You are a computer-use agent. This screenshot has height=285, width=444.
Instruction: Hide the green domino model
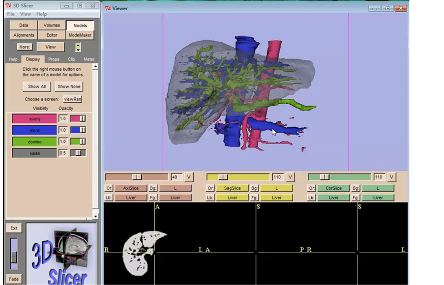tap(34, 142)
